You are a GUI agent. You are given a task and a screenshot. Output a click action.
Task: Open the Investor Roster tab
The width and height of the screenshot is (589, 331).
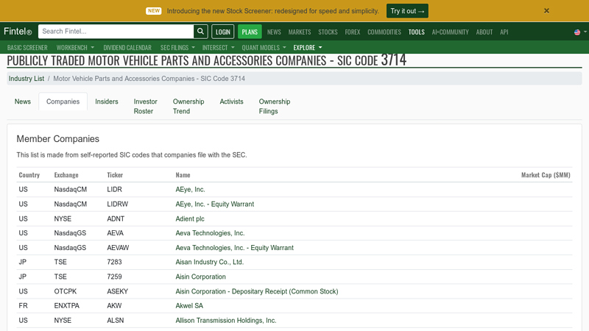[x=145, y=106]
